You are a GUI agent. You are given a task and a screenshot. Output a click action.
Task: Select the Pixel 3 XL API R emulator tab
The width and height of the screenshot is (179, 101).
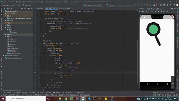click(x=154, y=8)
